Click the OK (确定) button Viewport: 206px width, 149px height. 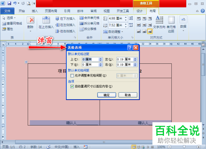pyautogui.click(x=107, y=95)
